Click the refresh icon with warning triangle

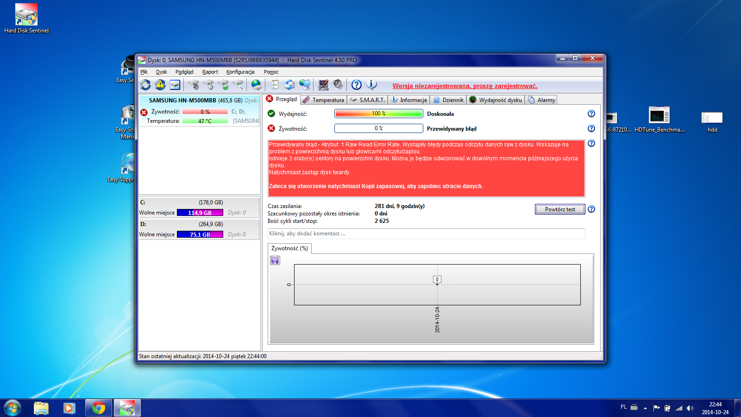click(160, 85)
